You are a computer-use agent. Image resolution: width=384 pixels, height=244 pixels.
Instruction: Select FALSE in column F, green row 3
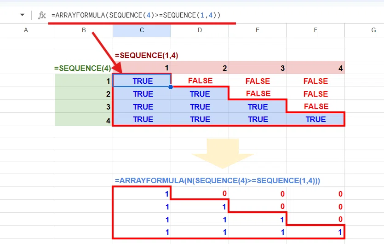coord(315,106)
